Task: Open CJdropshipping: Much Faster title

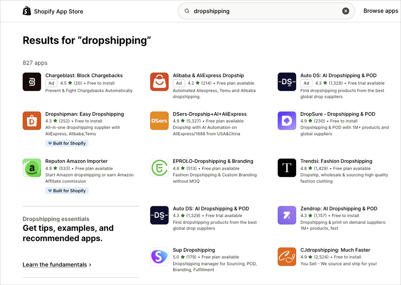Action: [x=335, y=250]
